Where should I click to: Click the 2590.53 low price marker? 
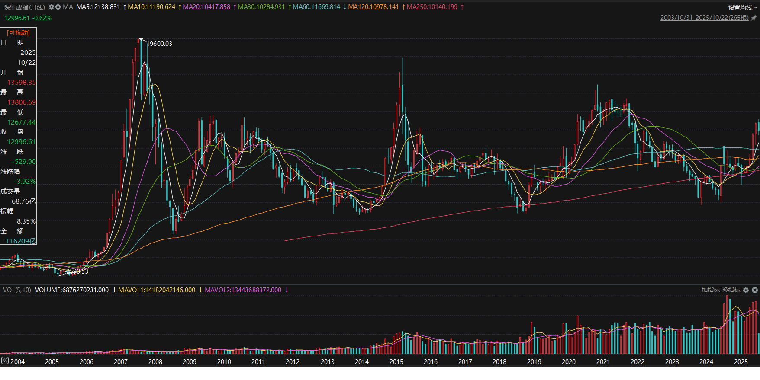(77, 271)
